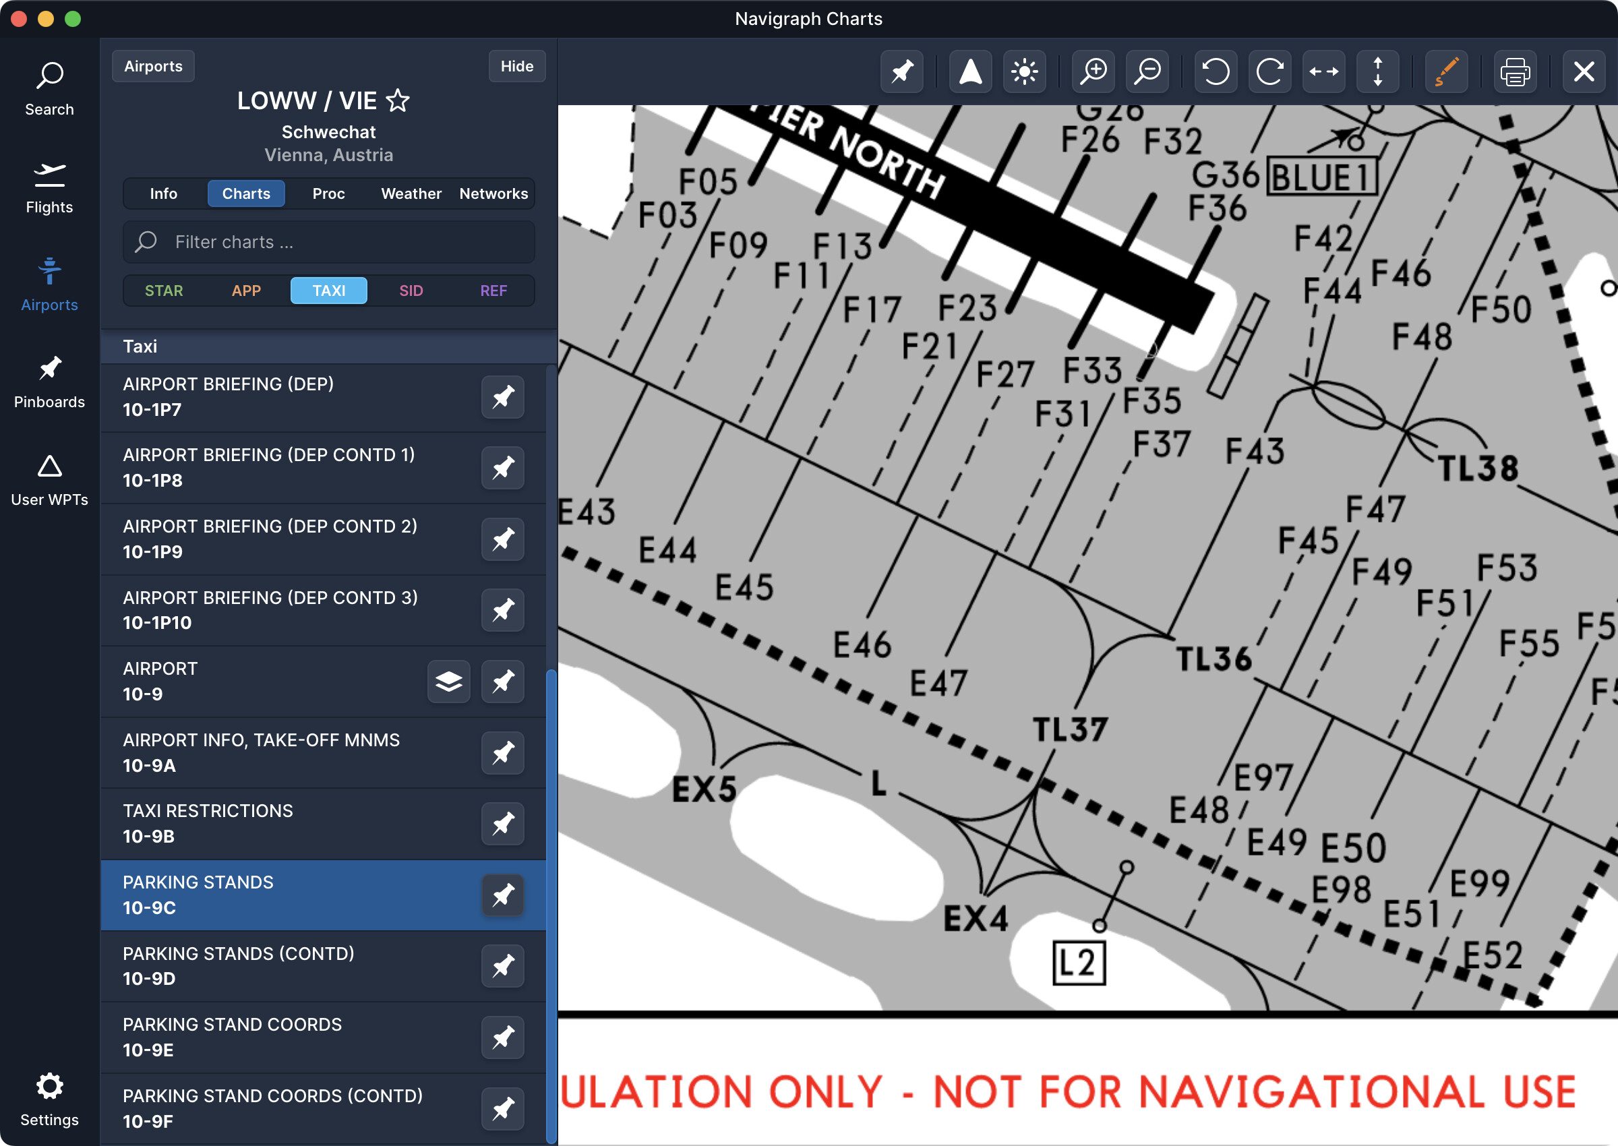
Task: Pin AIRPORT BRIEFING (DEP) 10-1P7 chart
Action: [502, 397]
